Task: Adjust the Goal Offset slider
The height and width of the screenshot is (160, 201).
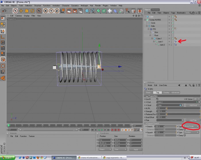Action: click(183, 117)
